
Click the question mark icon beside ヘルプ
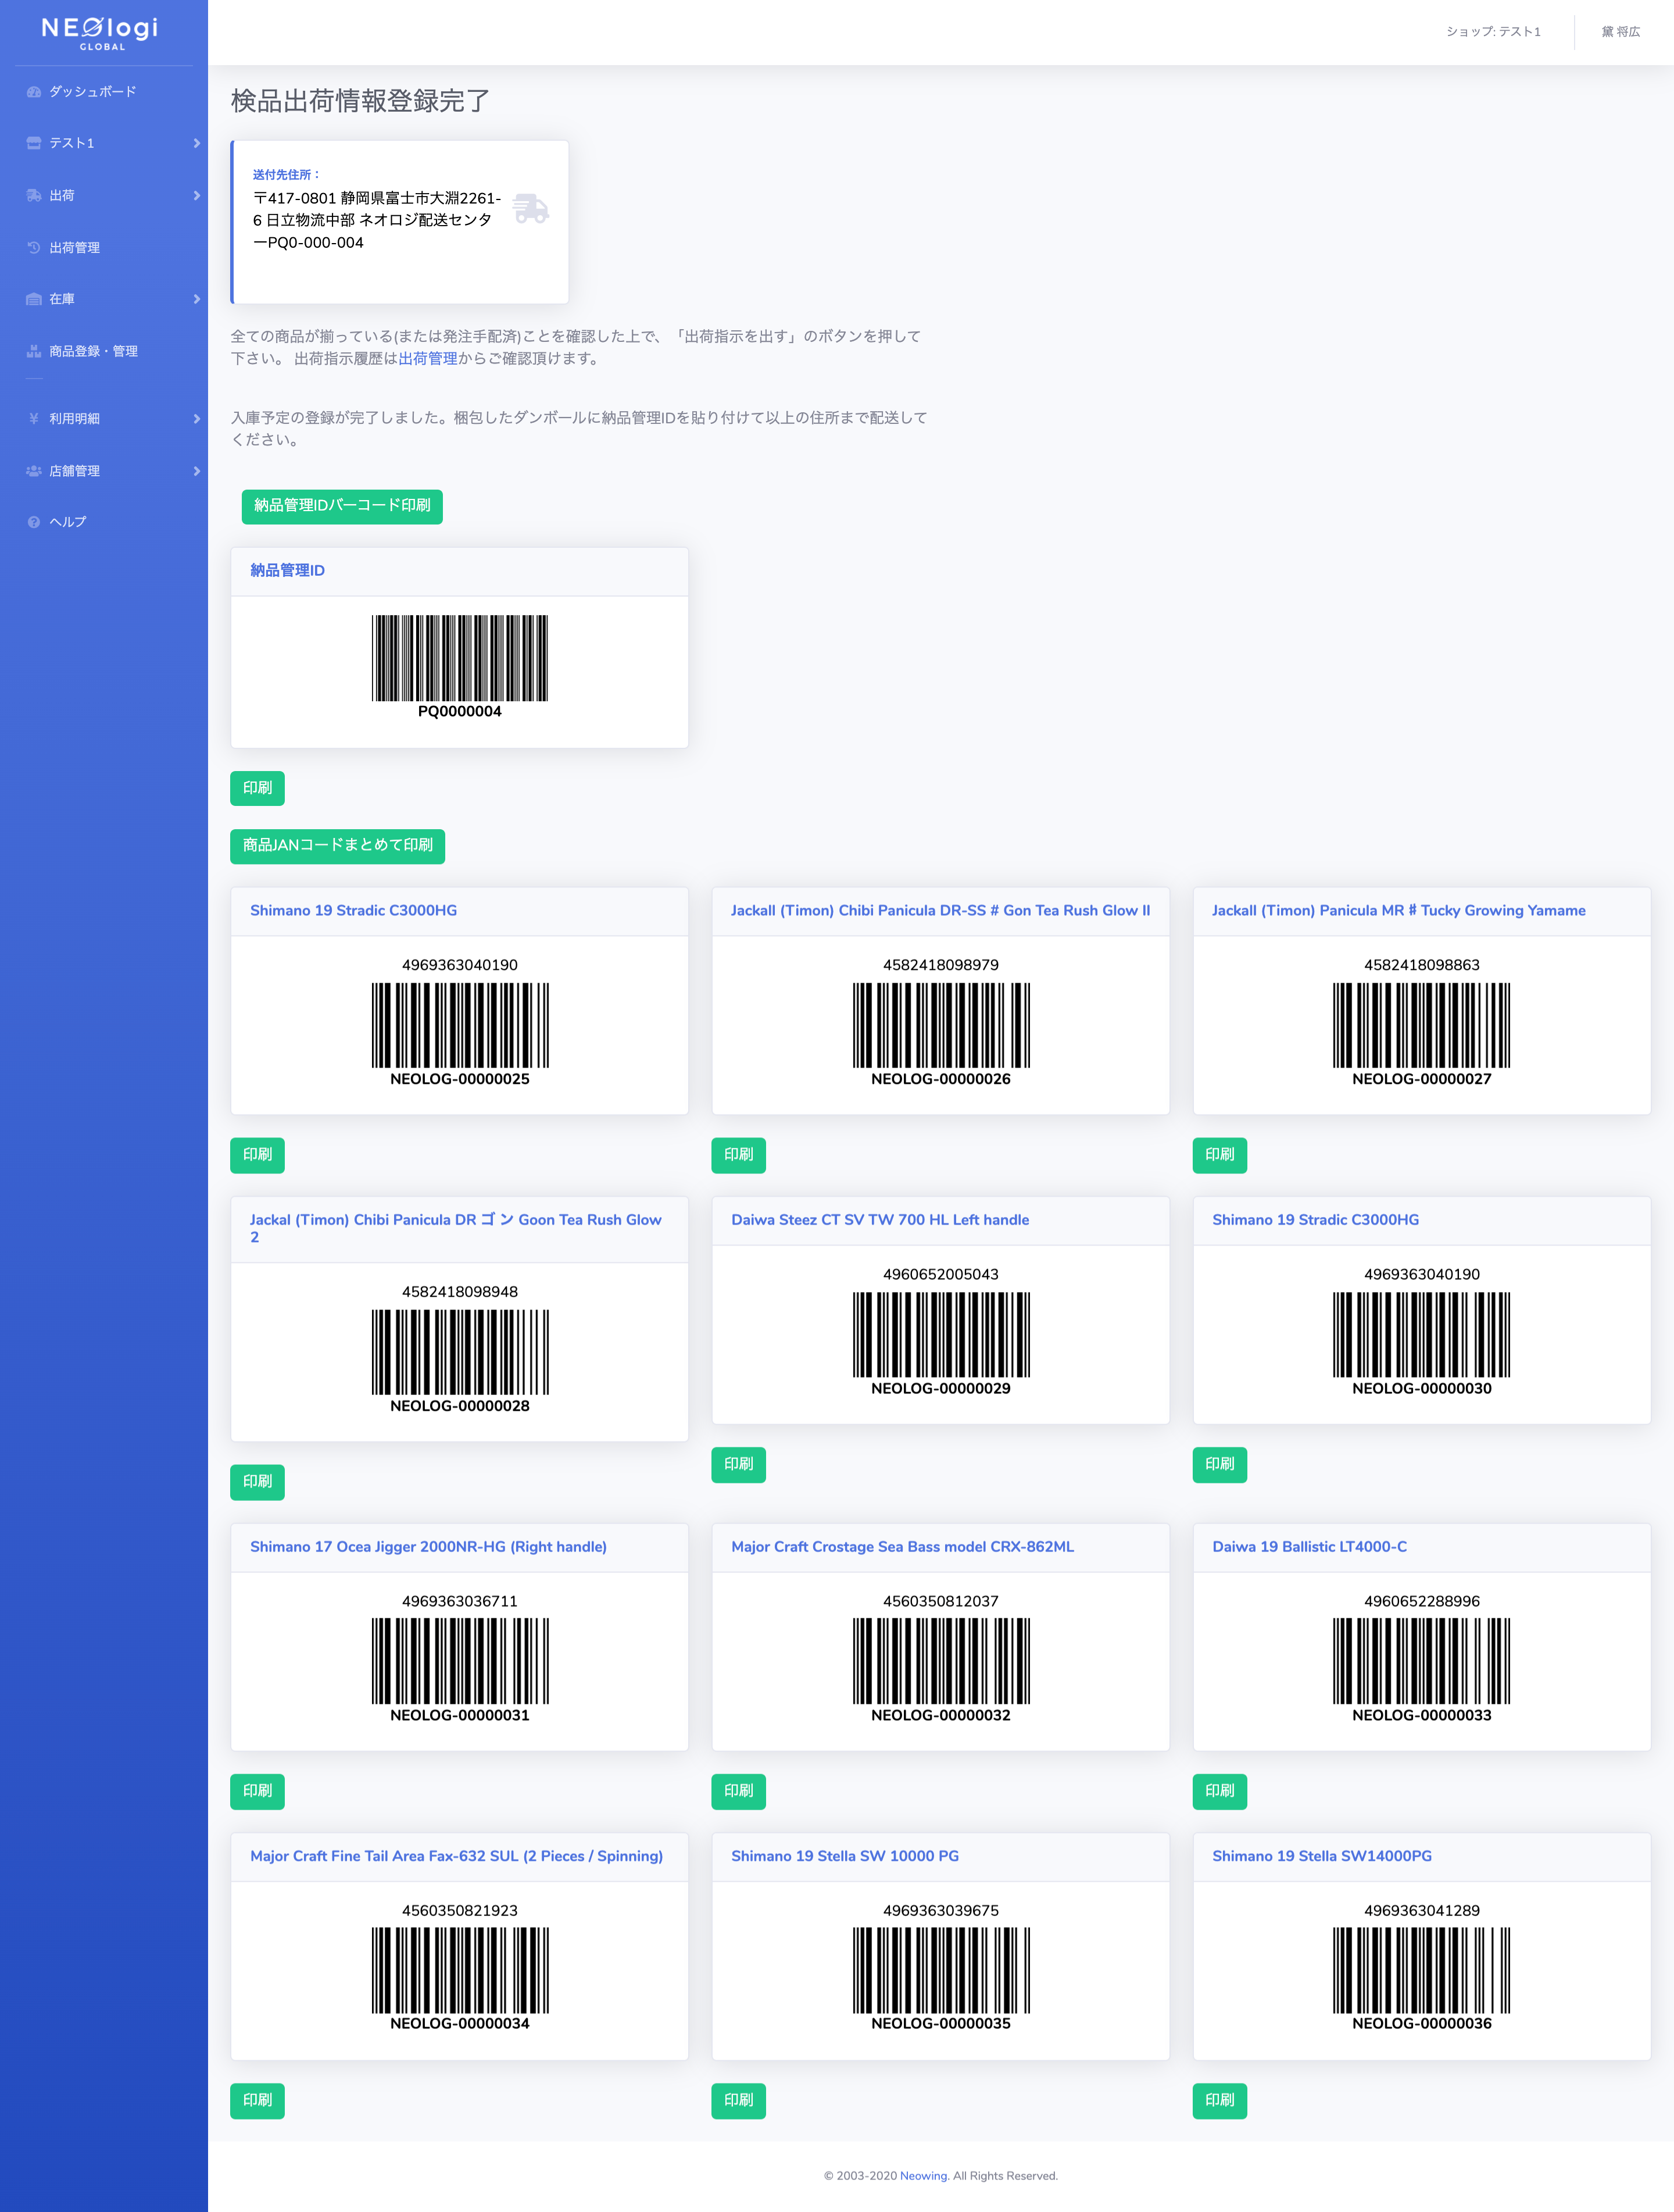point(34,522)
